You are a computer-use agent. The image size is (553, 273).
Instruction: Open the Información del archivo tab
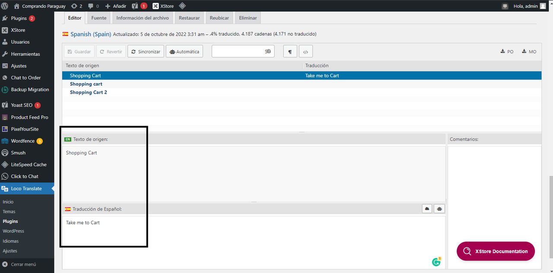[143, 18]
